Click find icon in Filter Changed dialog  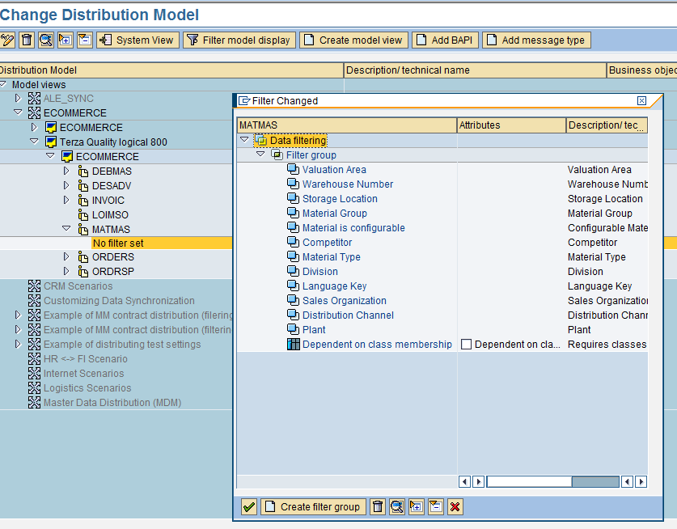pyautogui.click(x=397, y=506)
